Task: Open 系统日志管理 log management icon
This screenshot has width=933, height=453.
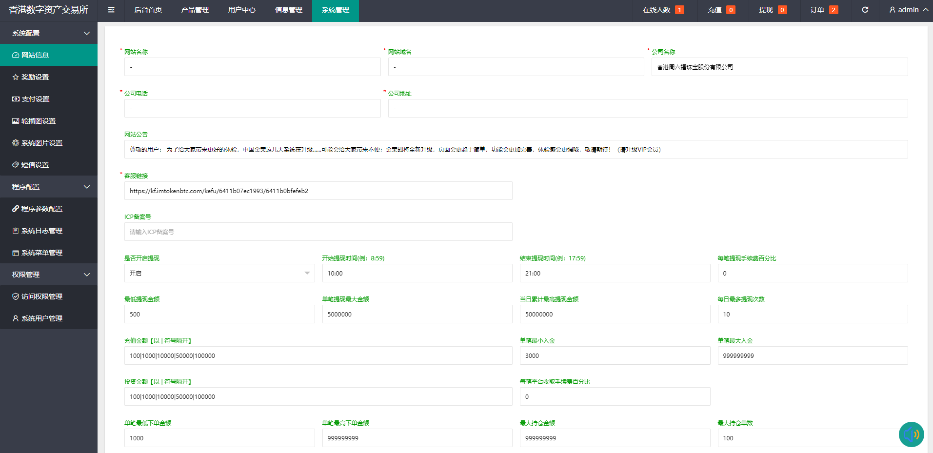Action: pyautogui.click(x=15, y=230)
